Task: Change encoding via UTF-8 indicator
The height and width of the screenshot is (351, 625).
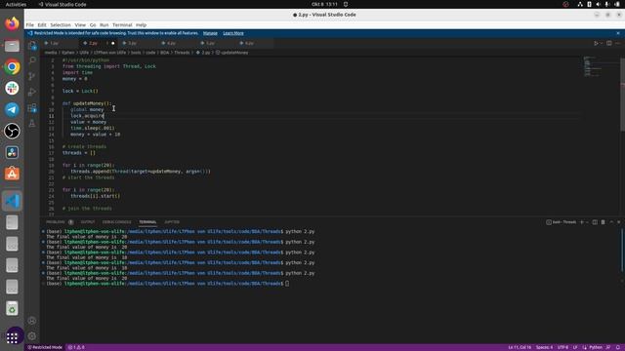Action: click(562, 347)
